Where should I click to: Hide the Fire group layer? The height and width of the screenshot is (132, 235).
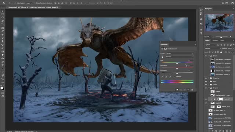click(206, 81)
